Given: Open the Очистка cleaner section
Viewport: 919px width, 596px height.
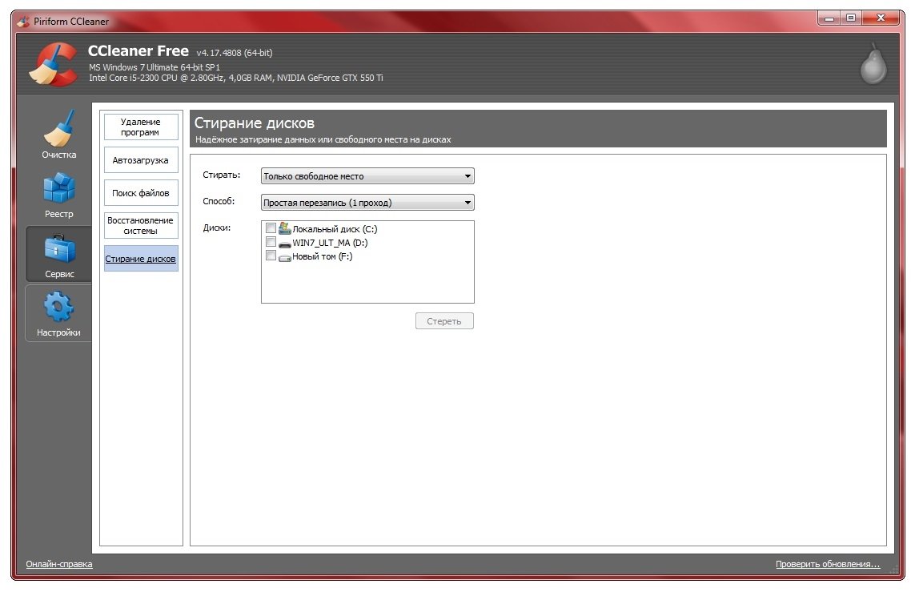Looking at the screenshot, I should (59, 135).
